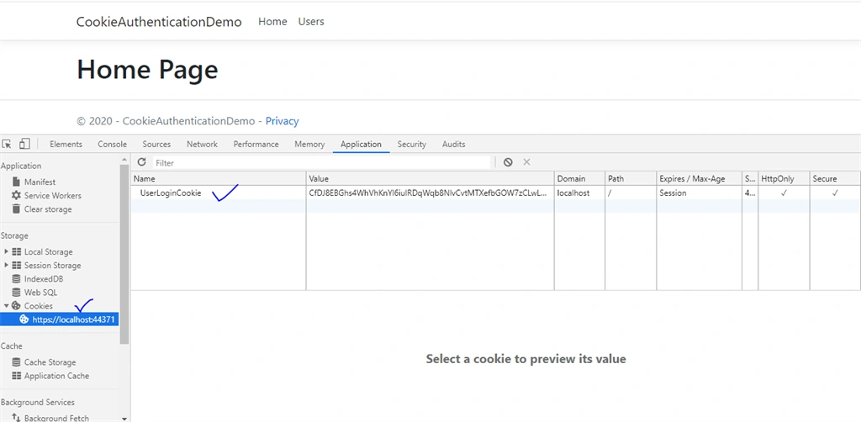Open the Performance tab
Screen dimensions: 861x422
coord(256,145)
